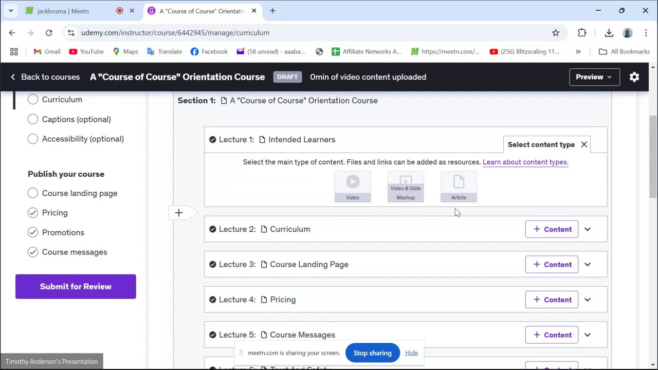Click Lecture 5 Course Messages title
Viewport: 658px width, 370px height.
pyautogui.click(x=302, y=335)
